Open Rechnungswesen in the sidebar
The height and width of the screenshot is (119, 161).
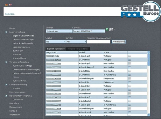(17, 92)
